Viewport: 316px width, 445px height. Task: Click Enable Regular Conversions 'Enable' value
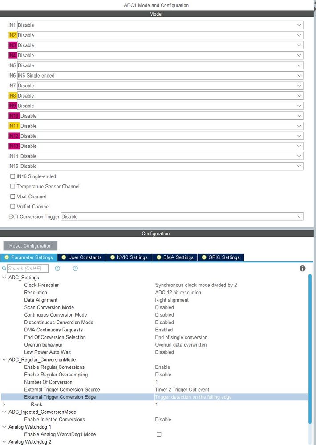pyautogui.click(x=162, y=367)
